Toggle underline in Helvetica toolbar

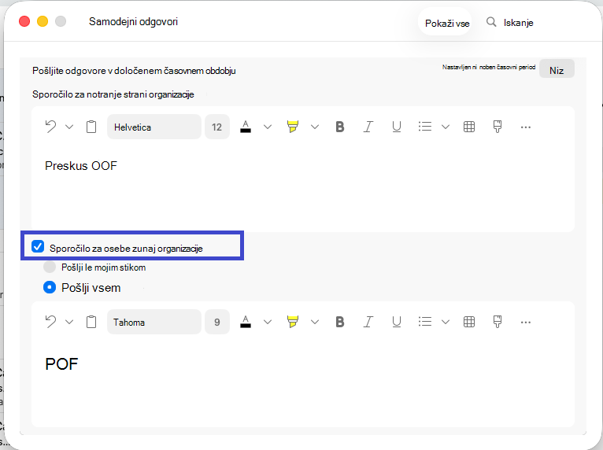click(x=397, y=127)
